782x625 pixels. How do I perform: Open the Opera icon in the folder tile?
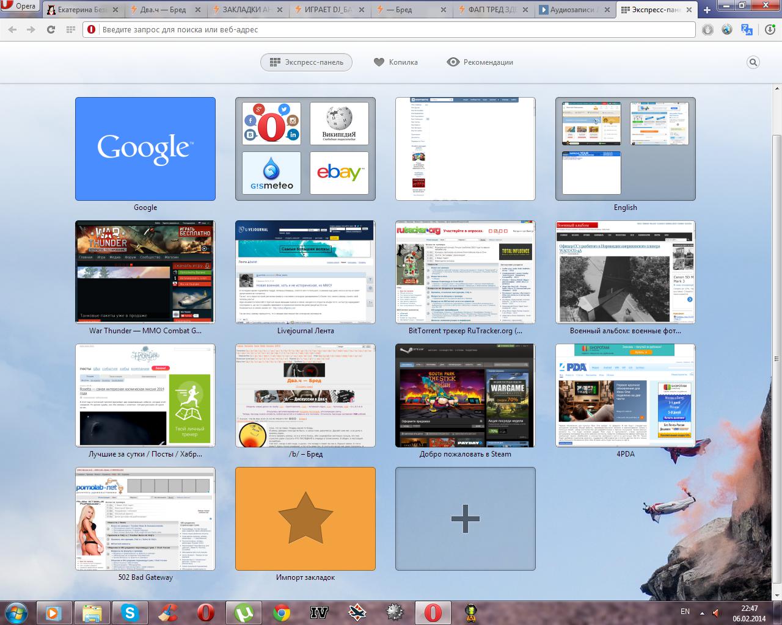[271, 124]
